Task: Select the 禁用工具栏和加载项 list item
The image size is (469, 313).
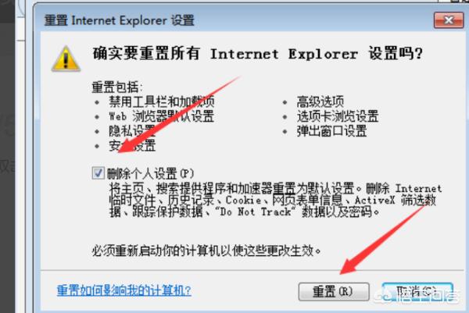Action: pos(162,101)
